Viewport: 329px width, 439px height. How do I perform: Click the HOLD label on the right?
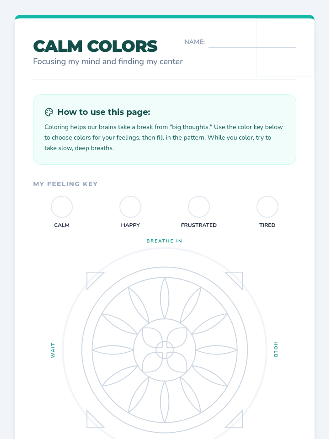[276, 350]
